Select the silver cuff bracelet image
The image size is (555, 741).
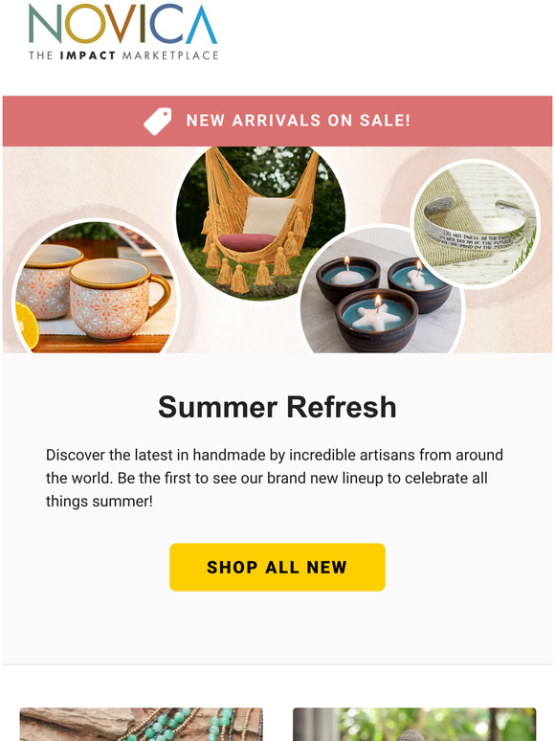coord(476,224)
